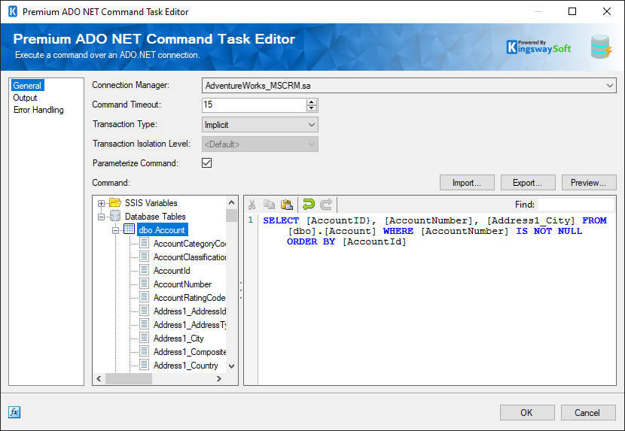This screenshot has height=431, width=625.
Task: Increase Command Timeout with the up arrow
Action: [311, 102]
